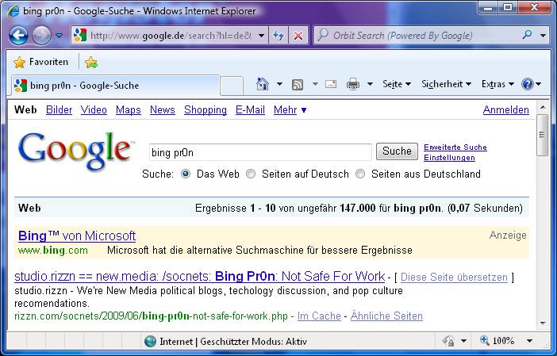Screen dimensions: 557x356
Task: Go back with the Back arrow button
Action: coord(18,36)
